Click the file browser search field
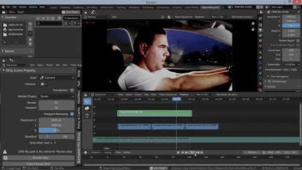This screenshot has width=302, height=170. (49, 24)
